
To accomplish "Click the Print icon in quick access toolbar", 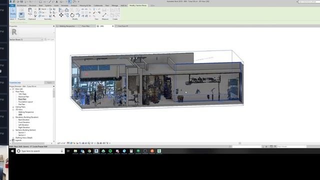I will (x=40, y=1).
